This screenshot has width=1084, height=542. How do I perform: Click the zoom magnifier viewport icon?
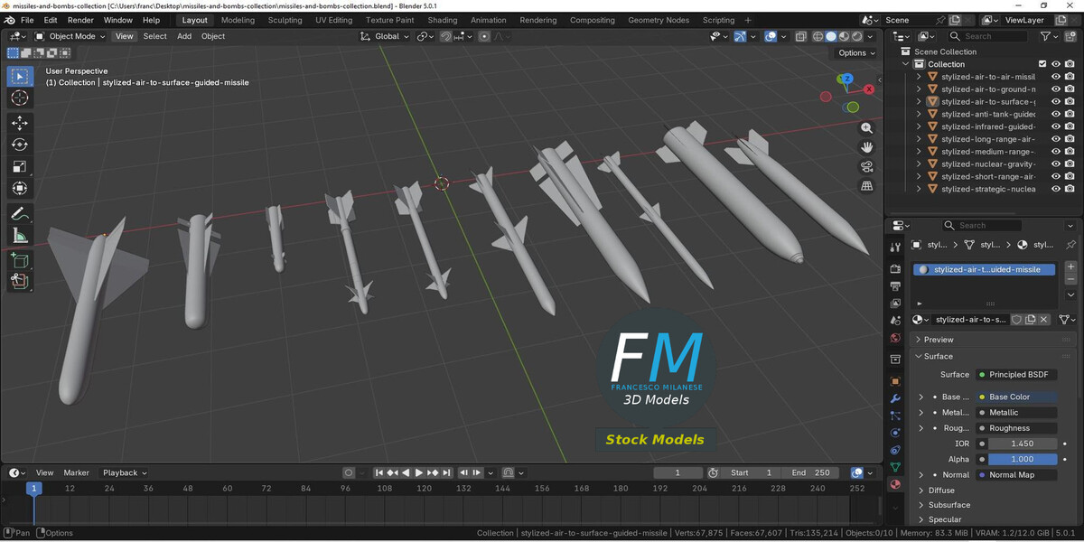point(867,128)
